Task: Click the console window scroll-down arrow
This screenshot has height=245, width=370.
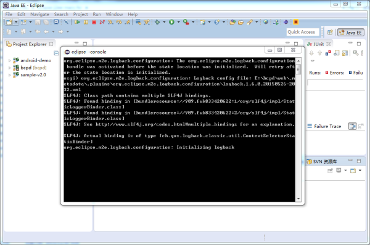Action: tap(298, 199)
